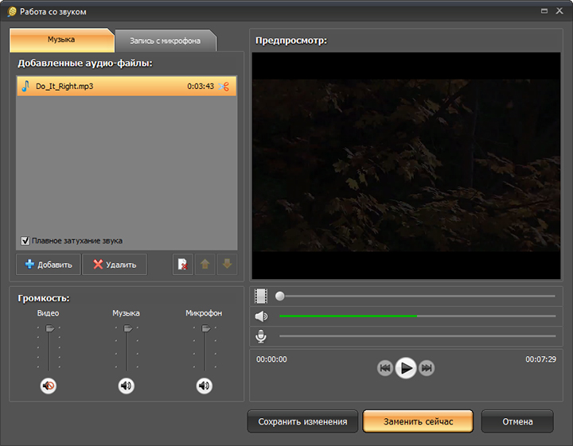Screen dimensions: 573x446
Task: Uncheck the smooth sound fade-out checkbox
Action: (25, 241)
